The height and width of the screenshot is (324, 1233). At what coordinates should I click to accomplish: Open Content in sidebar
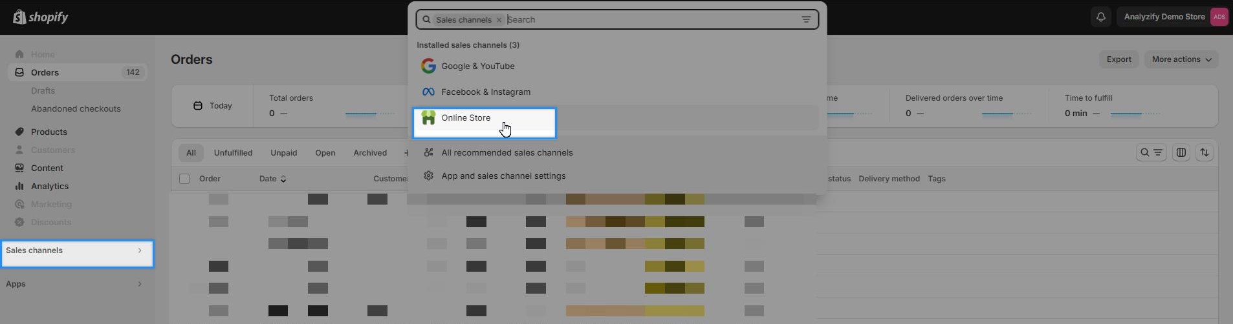(47, 168)
